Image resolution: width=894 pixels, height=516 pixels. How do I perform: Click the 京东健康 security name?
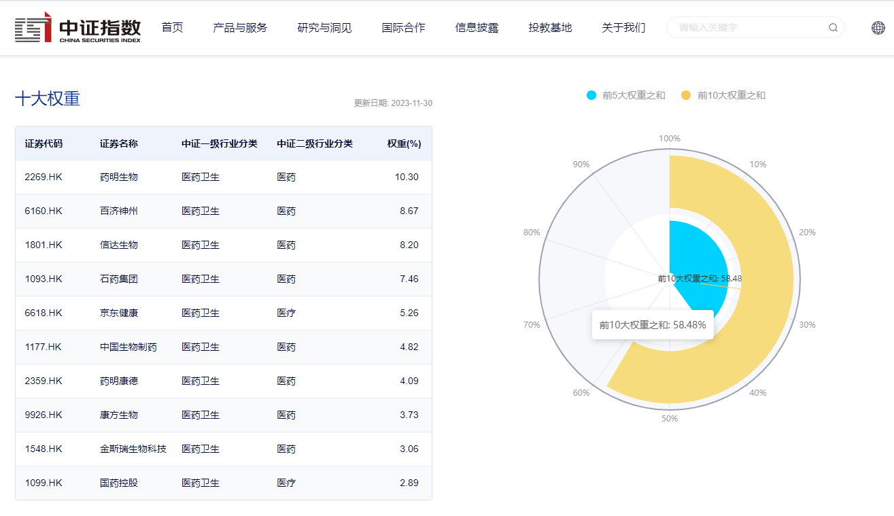(119, 313)
